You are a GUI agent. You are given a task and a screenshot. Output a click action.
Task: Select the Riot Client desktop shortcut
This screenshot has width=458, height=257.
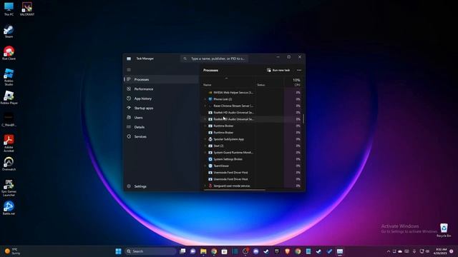point(9,54)
